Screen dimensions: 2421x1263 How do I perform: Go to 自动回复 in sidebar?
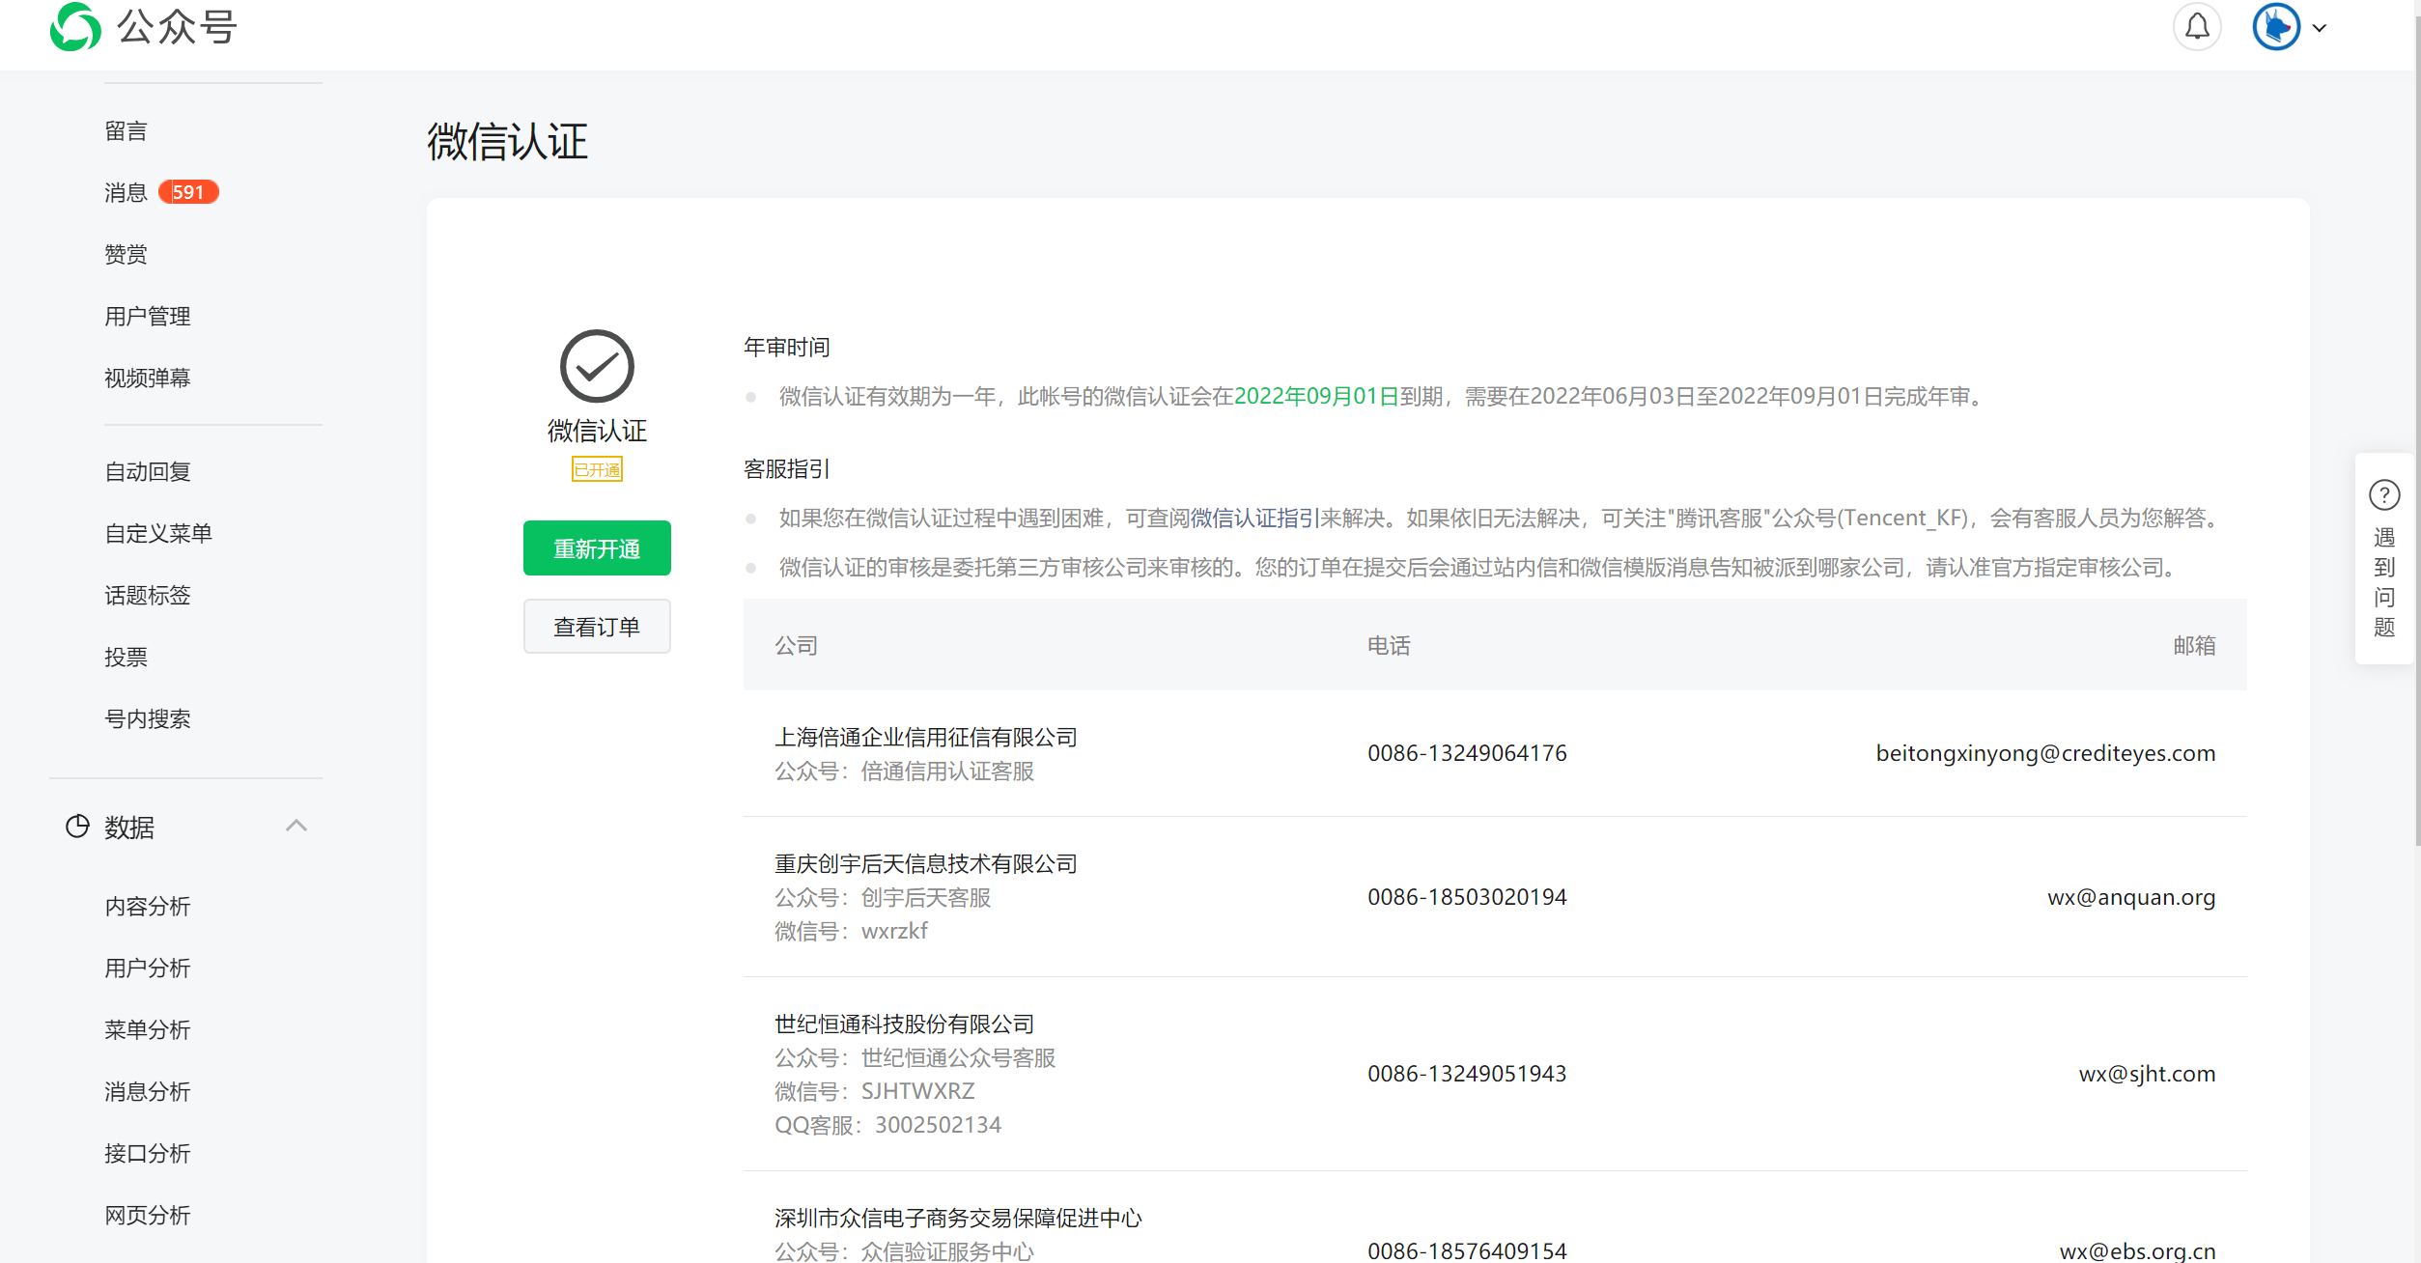pos(148,471)
